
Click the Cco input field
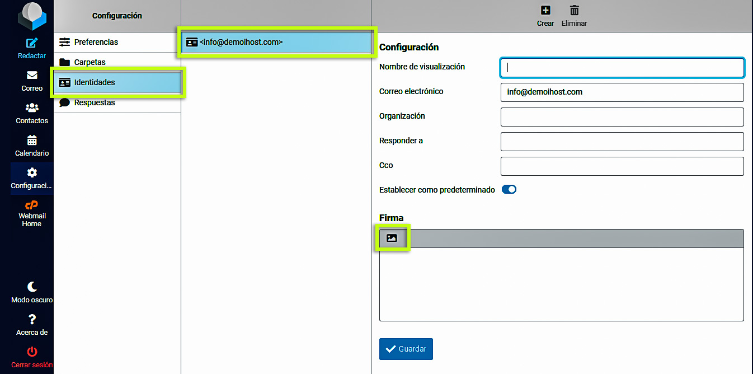[621, 166]
